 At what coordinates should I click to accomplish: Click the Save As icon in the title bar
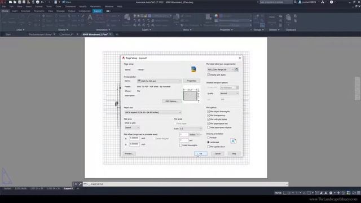[24, 2]
